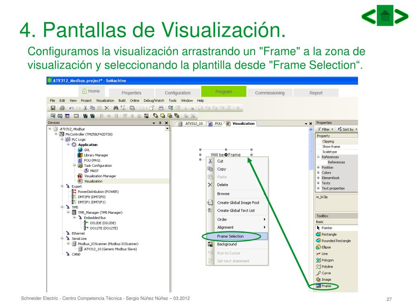Select the Polyline tool in ToolBox
Viewport: 411px width, 308px height.
(324, 267)
